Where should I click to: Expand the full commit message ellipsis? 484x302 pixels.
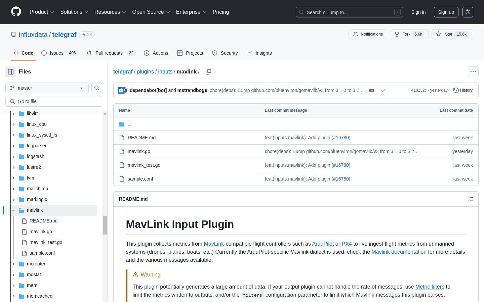point(371,90)
